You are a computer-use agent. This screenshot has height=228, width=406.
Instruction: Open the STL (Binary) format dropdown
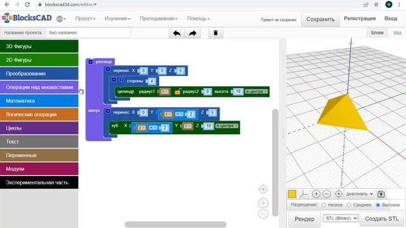(x=341, y=218)
